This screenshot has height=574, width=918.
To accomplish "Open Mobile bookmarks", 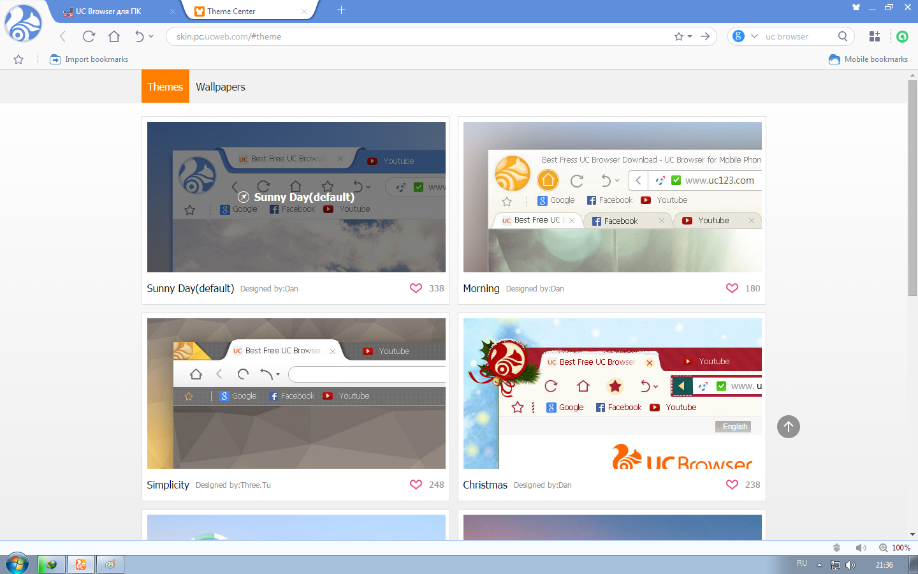I will tap(868, 59).
